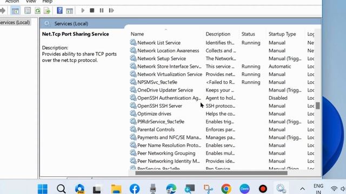Open Snipping Tool from the taskbar
The width and height of the screenshot is (346, 194).
208,189
